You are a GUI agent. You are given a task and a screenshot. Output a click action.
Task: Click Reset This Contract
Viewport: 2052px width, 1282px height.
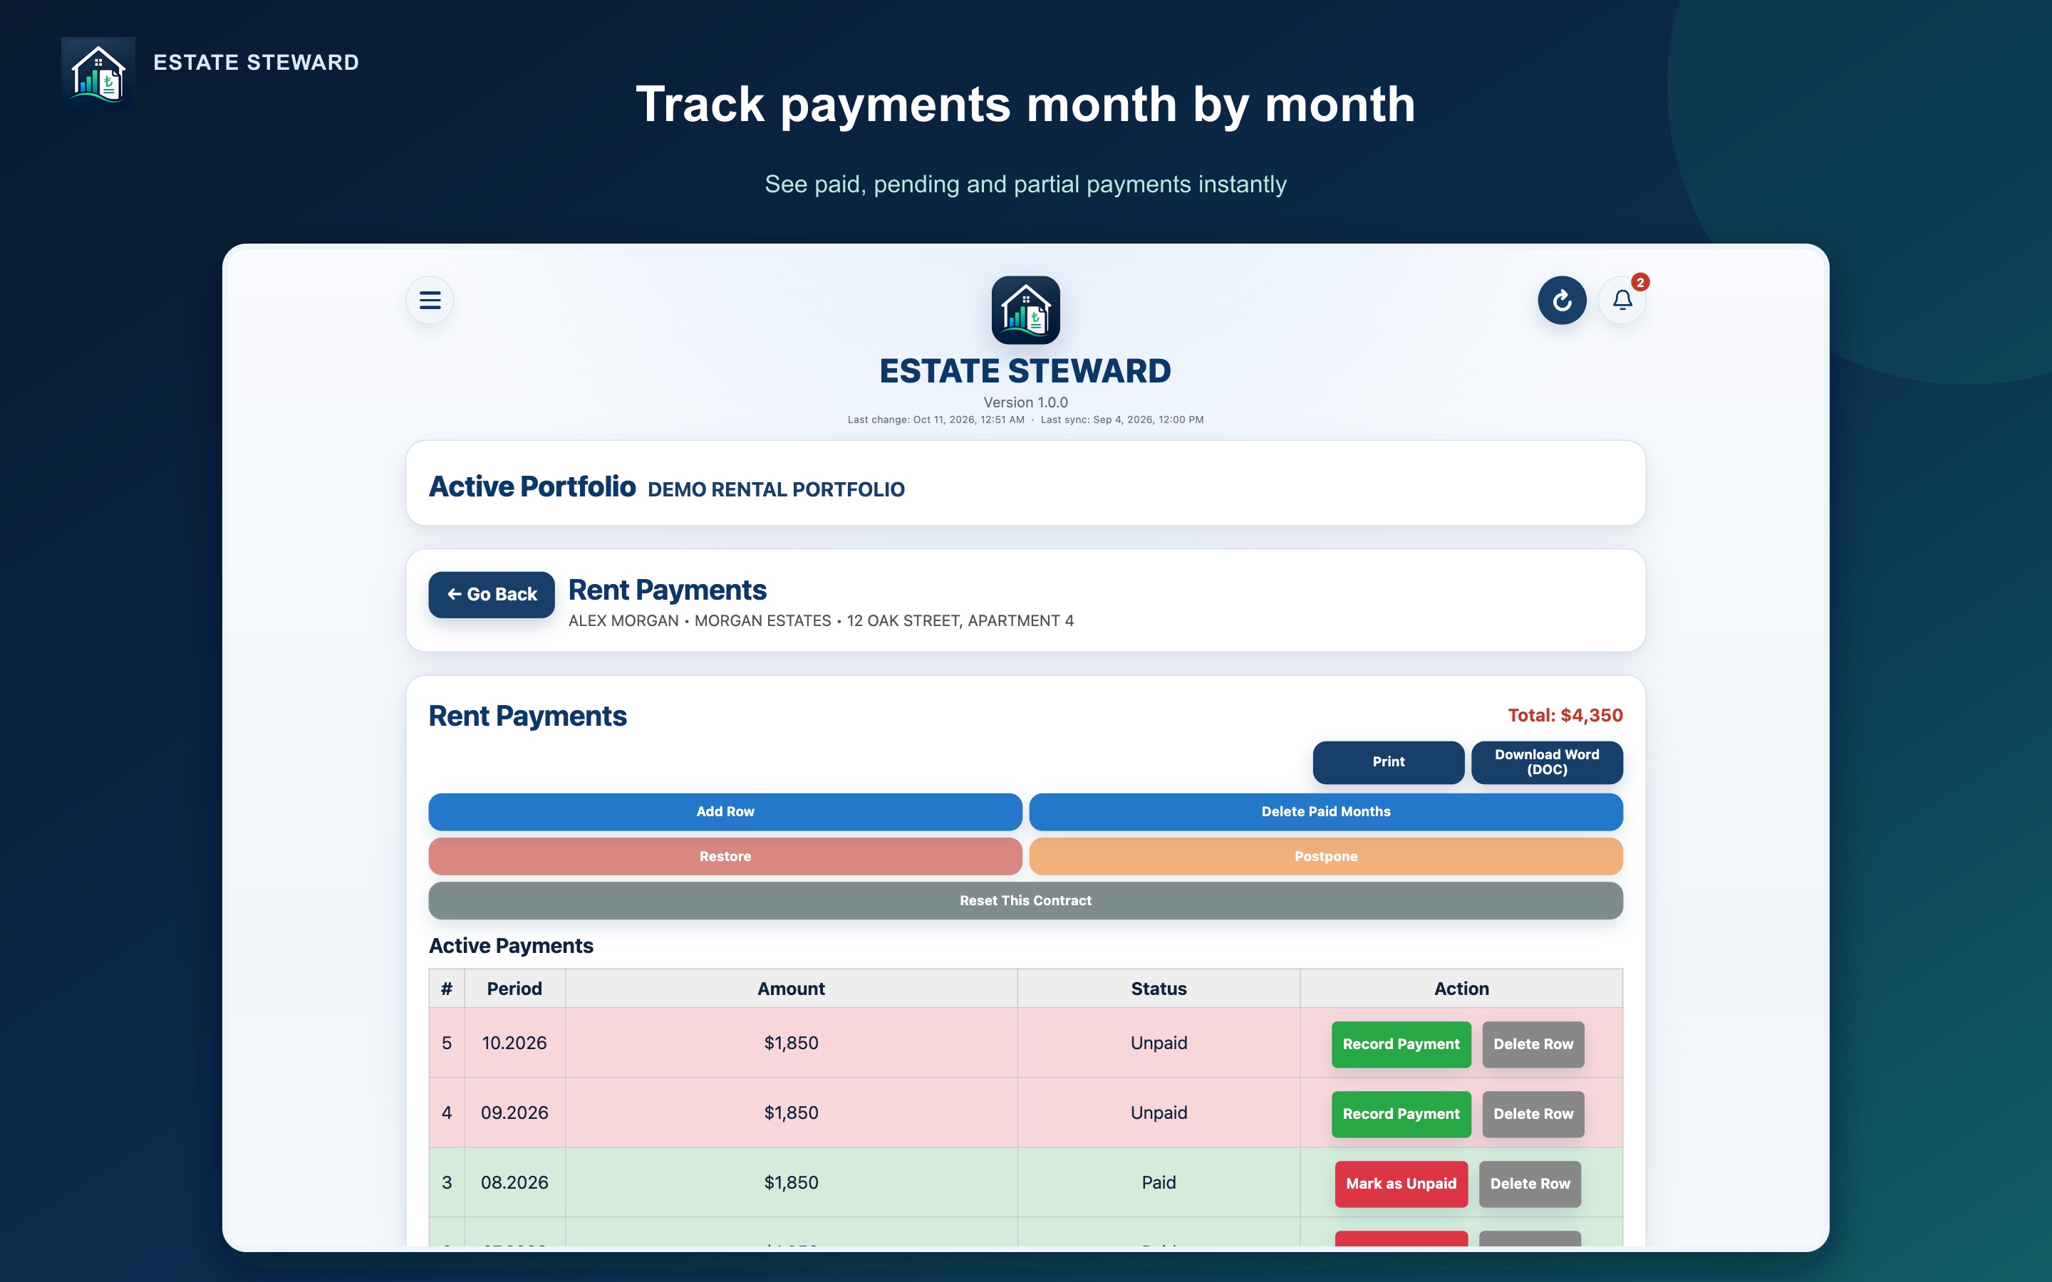(x=1025, y=900)
